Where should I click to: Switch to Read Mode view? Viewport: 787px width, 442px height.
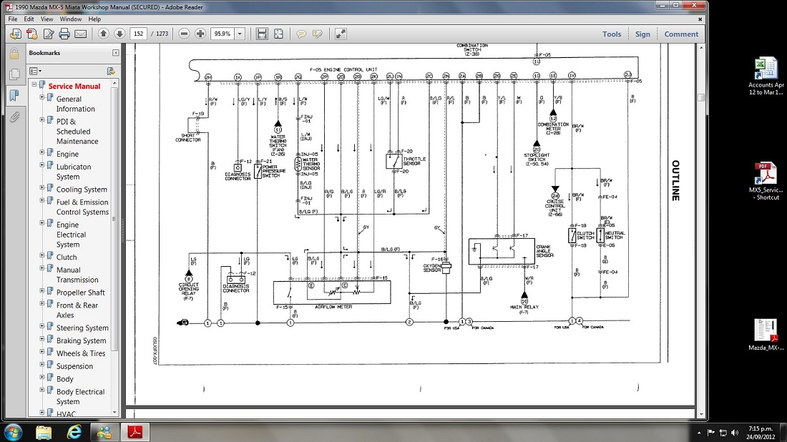(x=341, y=34)
